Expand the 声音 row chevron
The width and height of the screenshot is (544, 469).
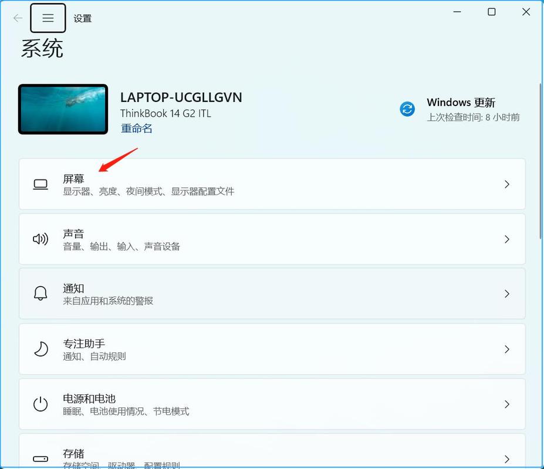click(x=507, y=239)
